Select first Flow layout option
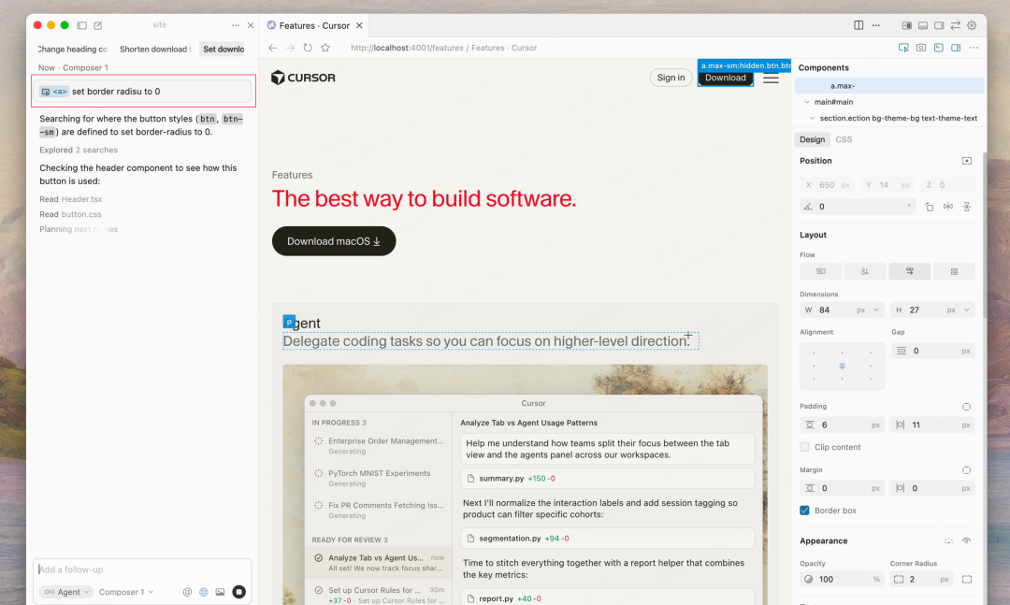1010x605 pixels. point(821,271)
